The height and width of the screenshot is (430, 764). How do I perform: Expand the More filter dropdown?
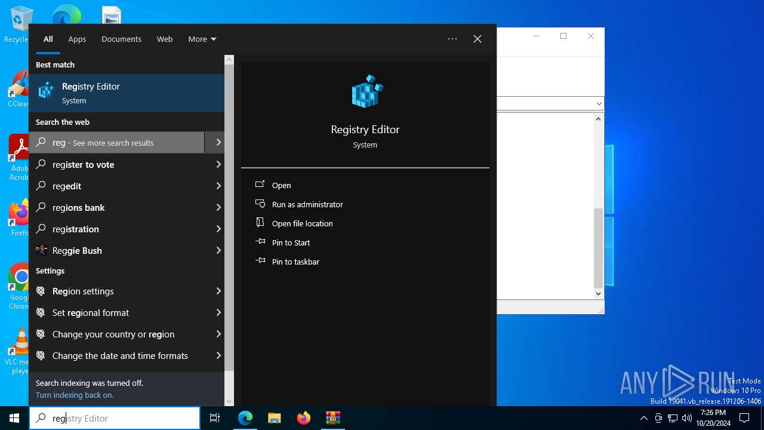202,39
